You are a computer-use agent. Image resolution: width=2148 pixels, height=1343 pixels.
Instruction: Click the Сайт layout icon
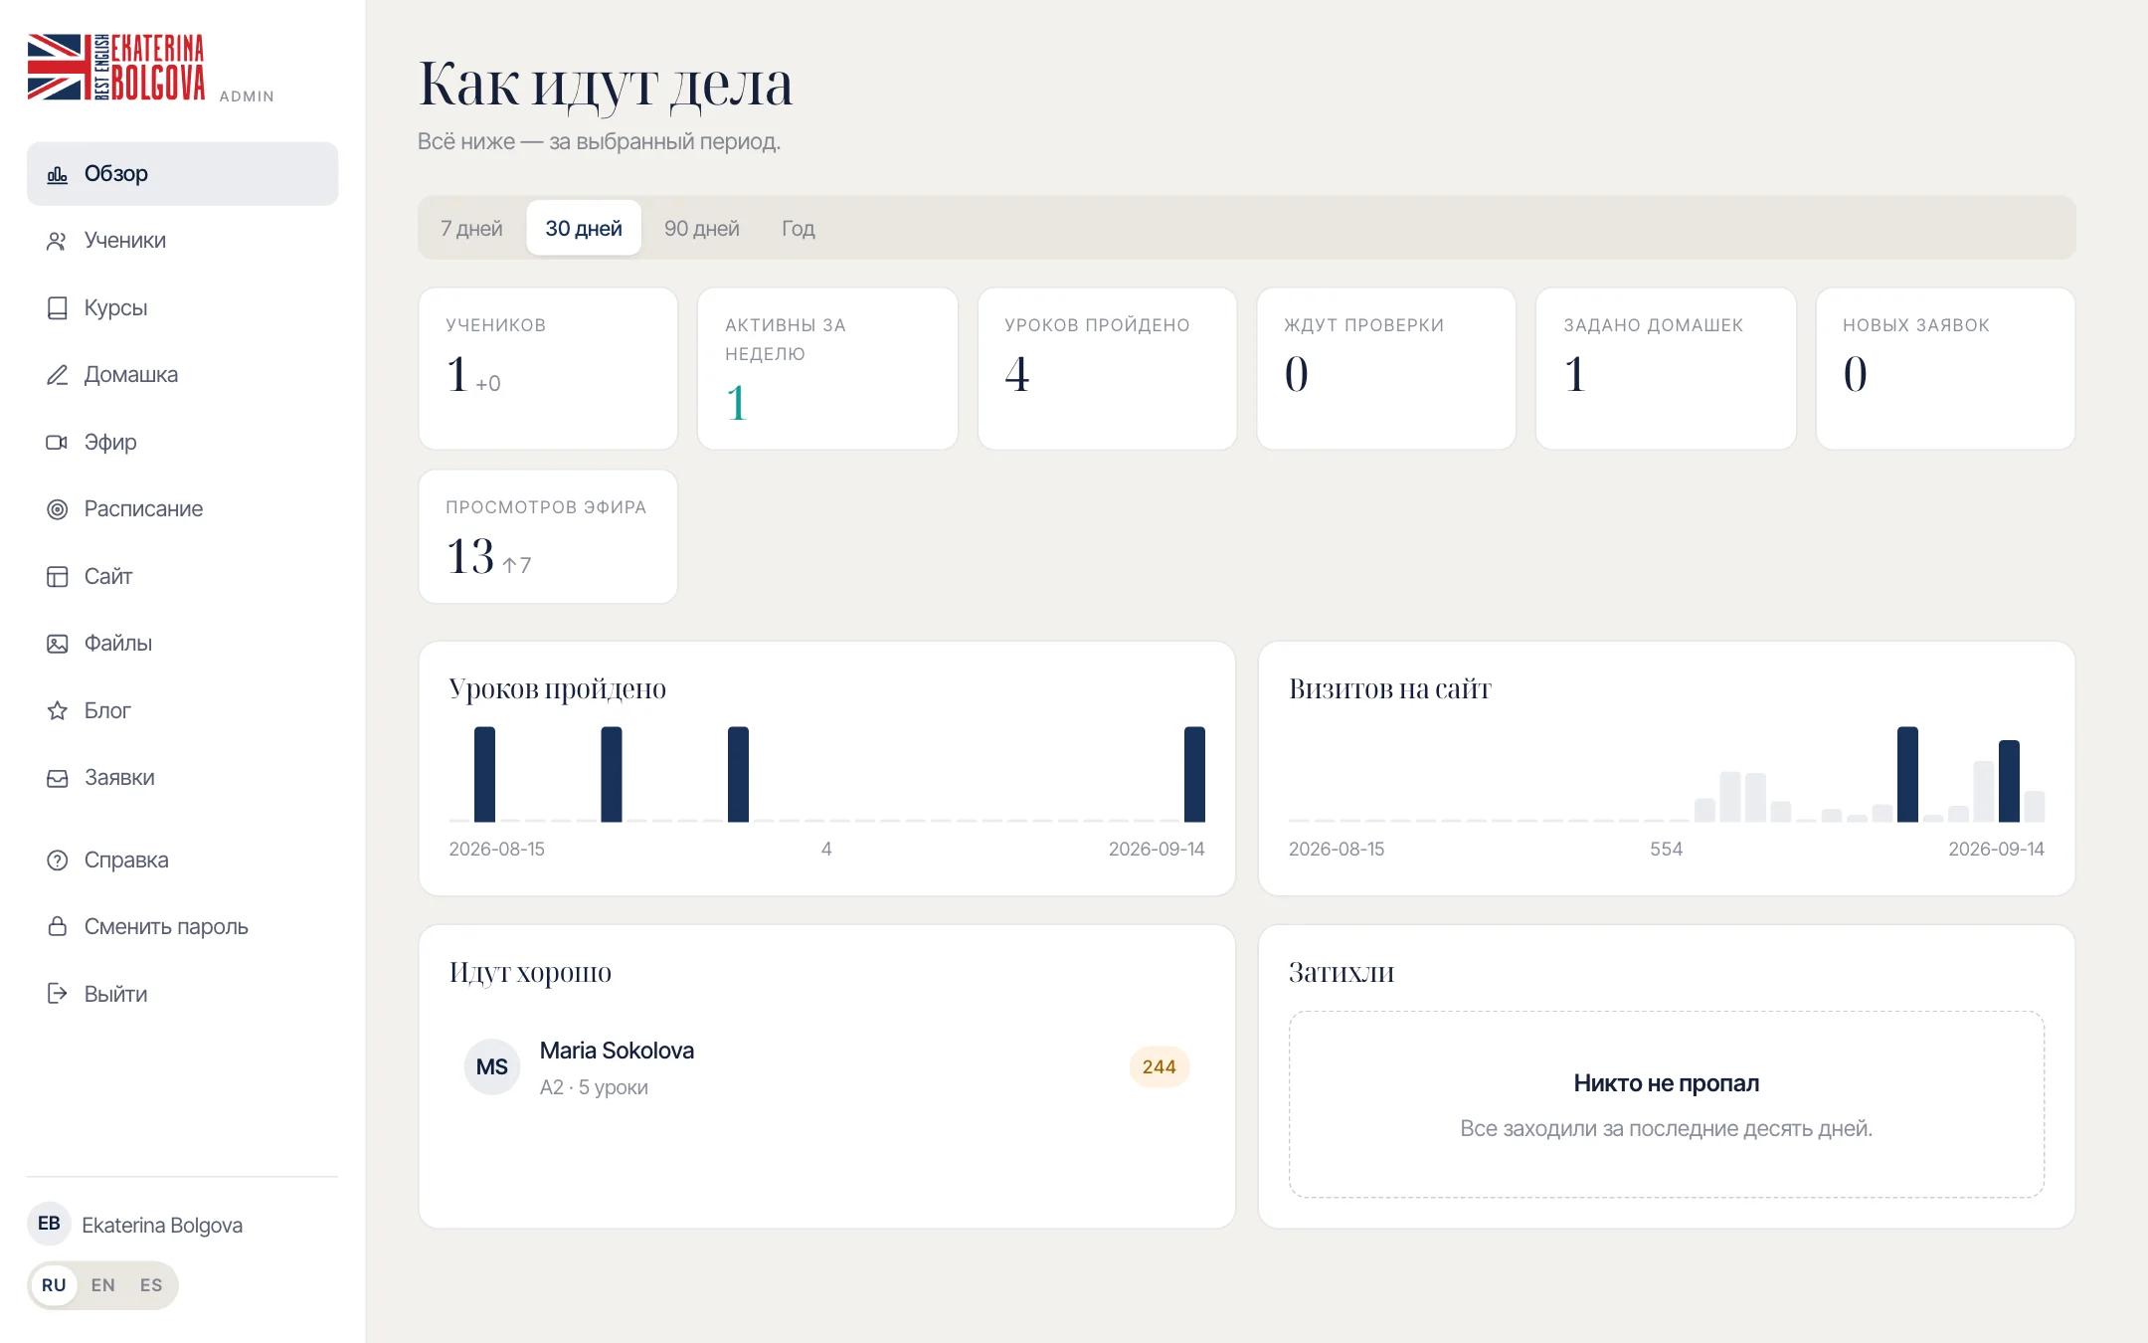(58, 577)
